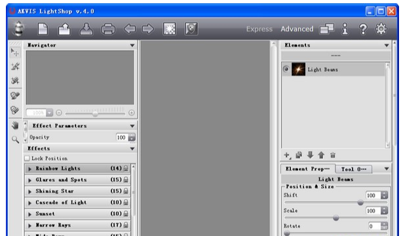Click the shield mask toolbar icon
Viewport: 401px width, 236px height.
[191, 29]
